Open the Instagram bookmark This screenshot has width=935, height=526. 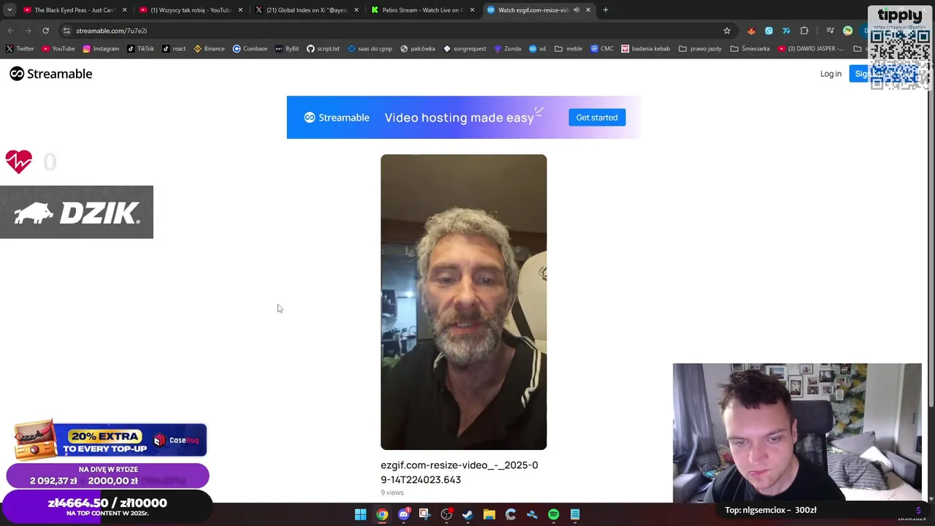coord(101,49)
